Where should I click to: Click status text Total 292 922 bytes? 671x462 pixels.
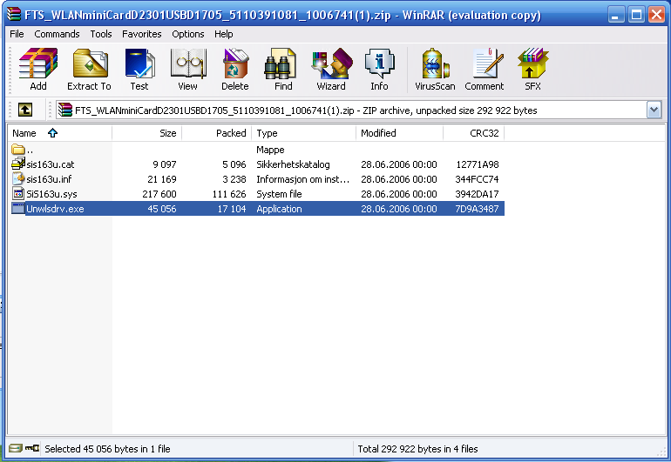point(417,449)
